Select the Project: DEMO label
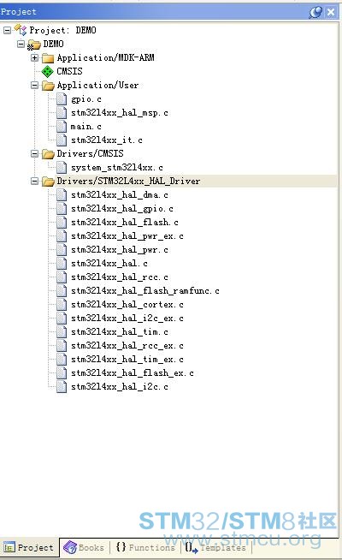This screenshot has height=560, width=342. pyautogui.click(x=62, y=30)
